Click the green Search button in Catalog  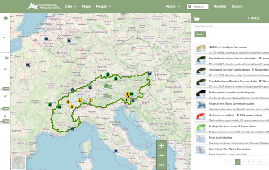point(200,34)
